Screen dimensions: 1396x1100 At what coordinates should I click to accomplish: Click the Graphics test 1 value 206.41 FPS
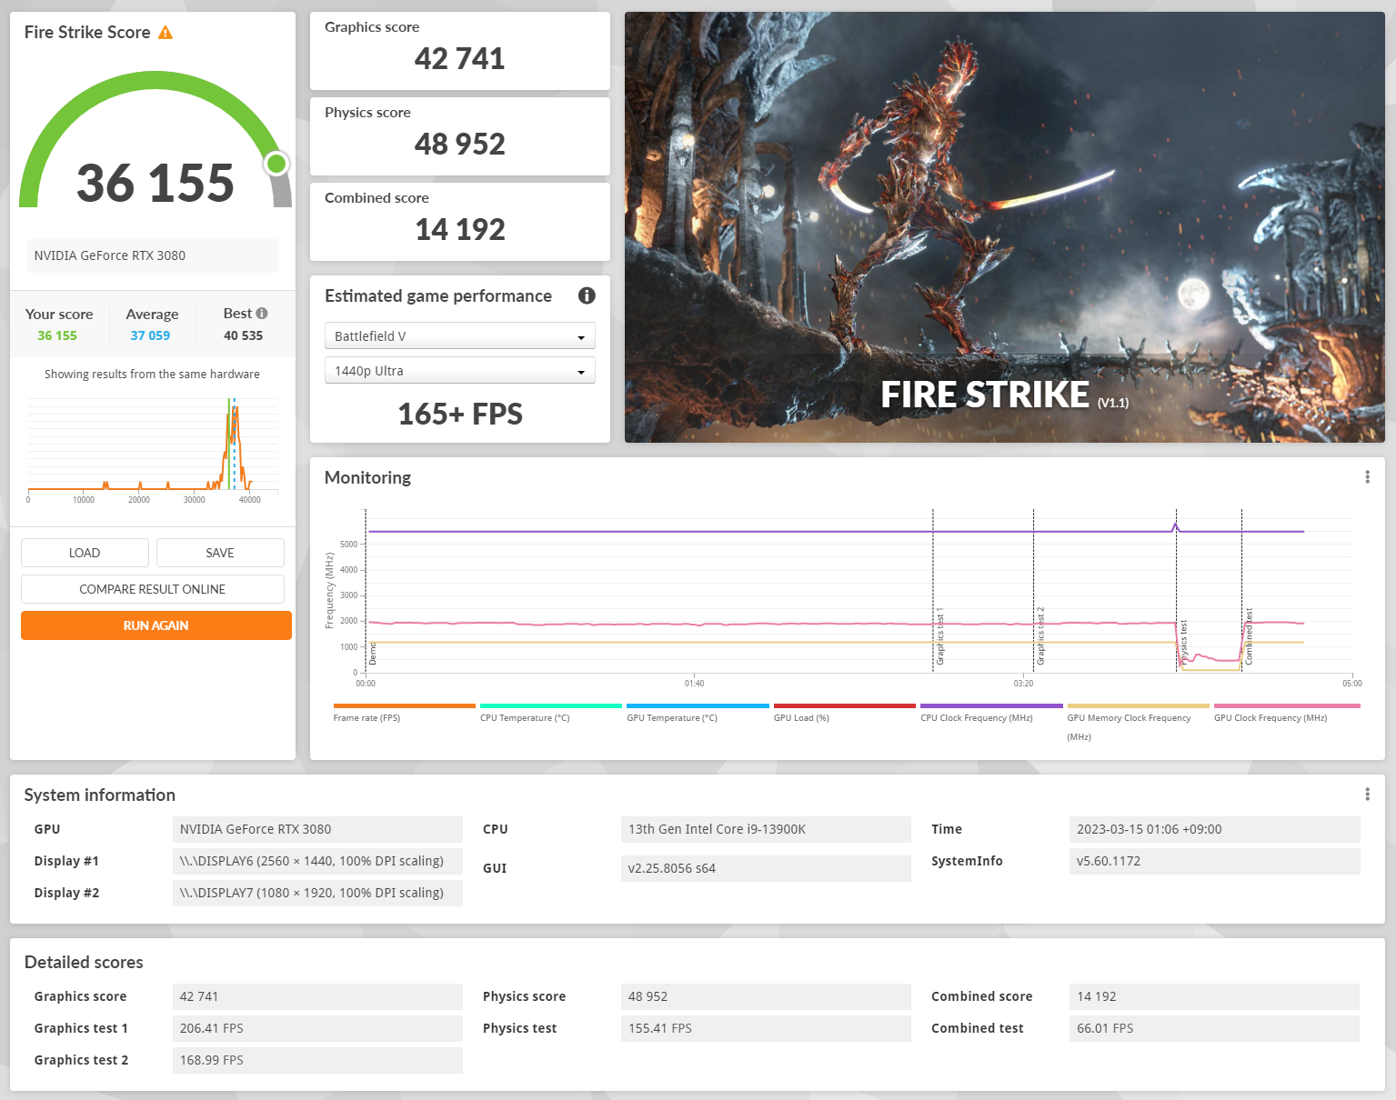pyautogui.click(x=317, y=1028)
